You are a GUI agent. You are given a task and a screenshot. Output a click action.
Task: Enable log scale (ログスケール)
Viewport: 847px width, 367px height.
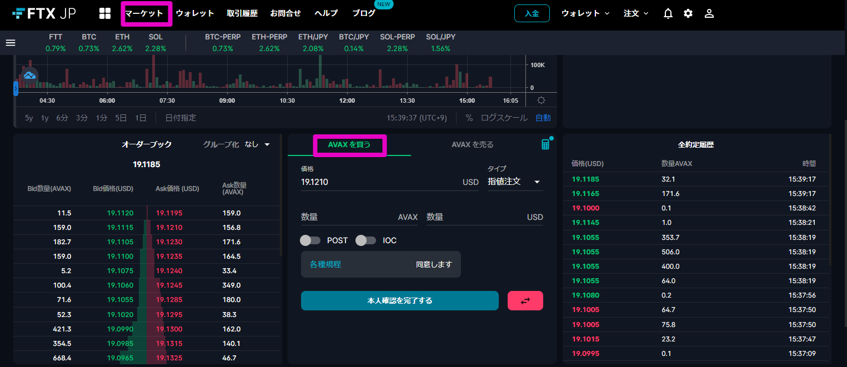pyautogui.click(x=504, y=118)
